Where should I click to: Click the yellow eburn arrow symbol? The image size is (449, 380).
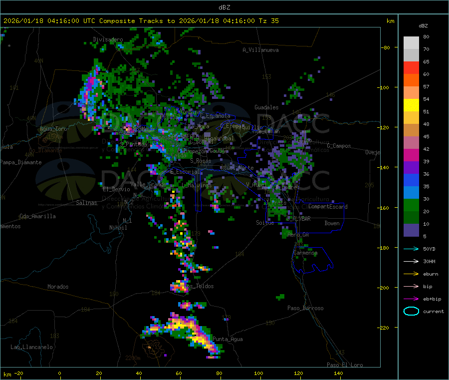click(411, 274)
